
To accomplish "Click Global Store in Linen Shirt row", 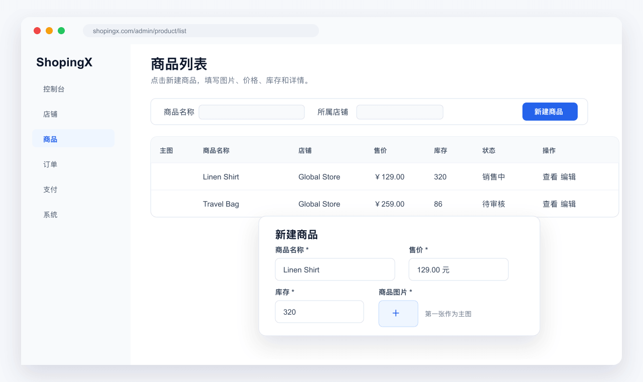I will pos(319,177).
